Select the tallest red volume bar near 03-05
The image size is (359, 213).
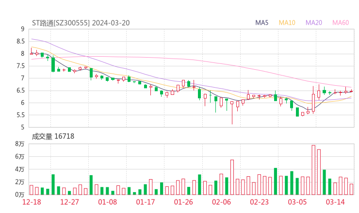(313, 170)
